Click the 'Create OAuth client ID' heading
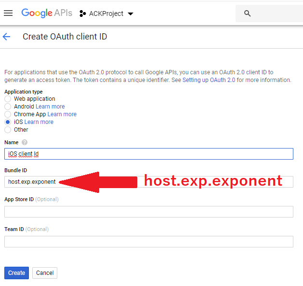Image resolution: width=303 pixels, height=286 pixels. pos(65,37)
